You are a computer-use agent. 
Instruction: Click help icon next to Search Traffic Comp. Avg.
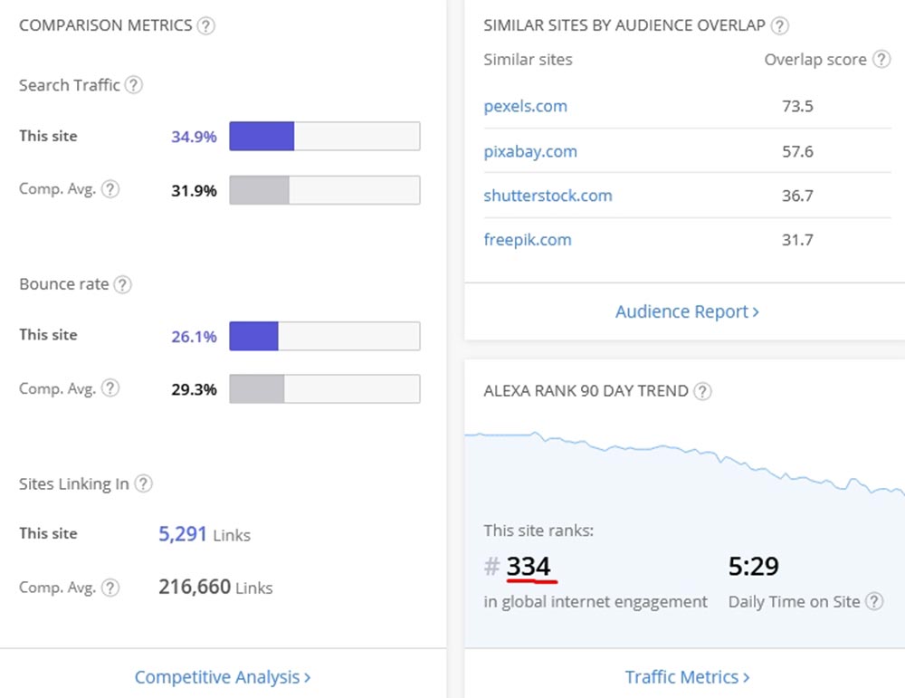pyautogui.click(x=110, y=189)
